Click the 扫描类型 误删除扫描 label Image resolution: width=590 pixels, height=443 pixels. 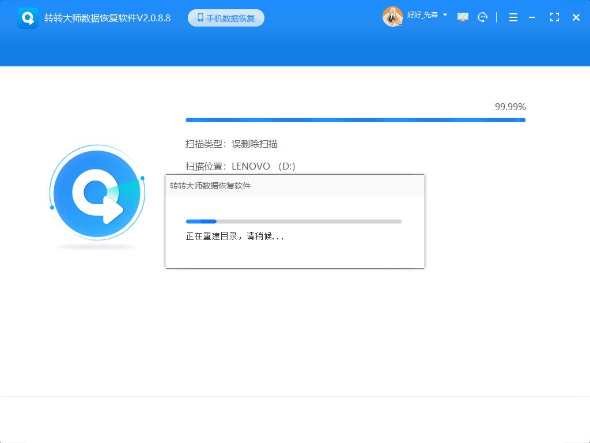coord(232,144)
